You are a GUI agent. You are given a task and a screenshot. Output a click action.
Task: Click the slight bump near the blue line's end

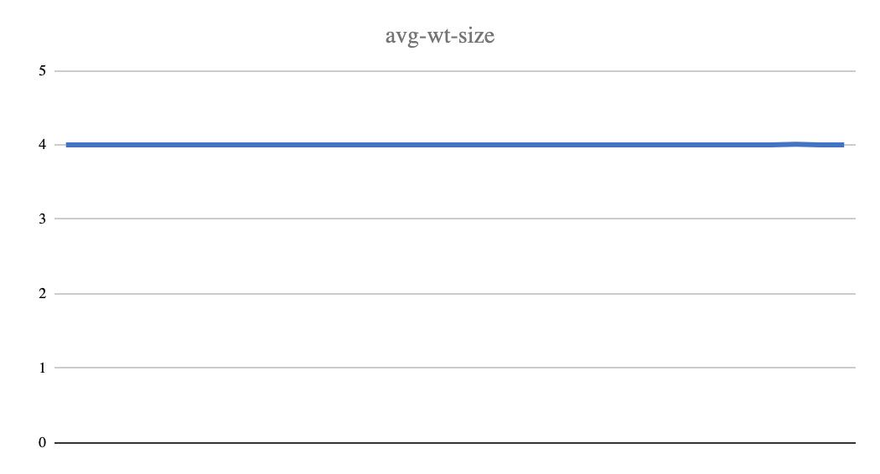[796, 144]
